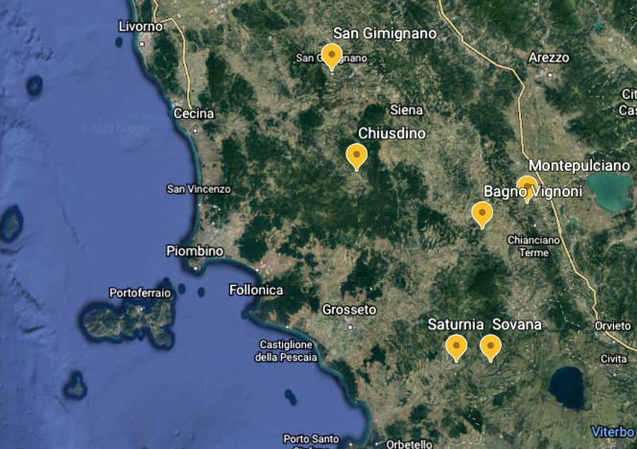
Task: Click the San Gimignano yellow pin marker
Action: point(331,56)
